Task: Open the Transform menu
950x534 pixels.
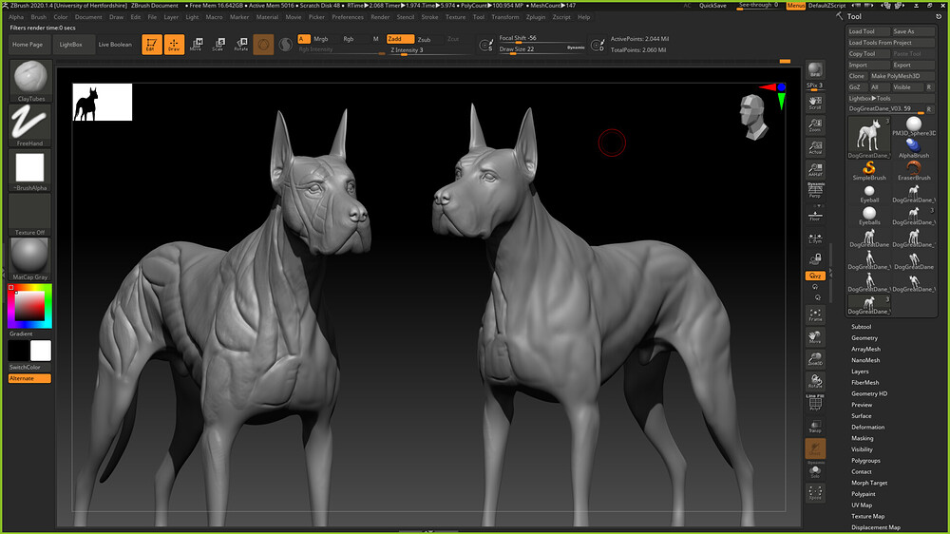Action: [505, 17]
